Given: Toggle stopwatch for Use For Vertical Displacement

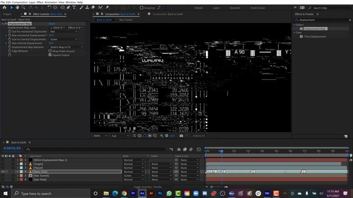Looking at the screenshot, I should click(10, 39).
